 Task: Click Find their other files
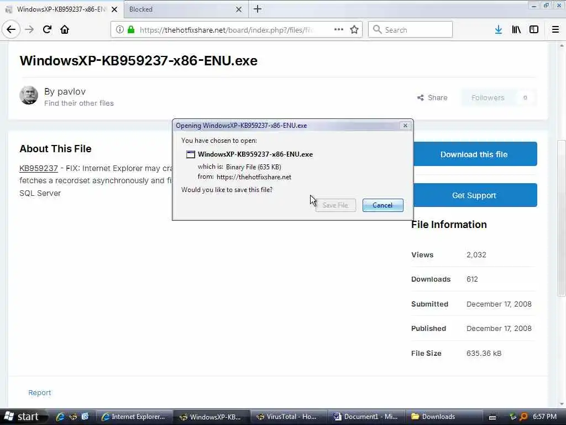(78, 103)
